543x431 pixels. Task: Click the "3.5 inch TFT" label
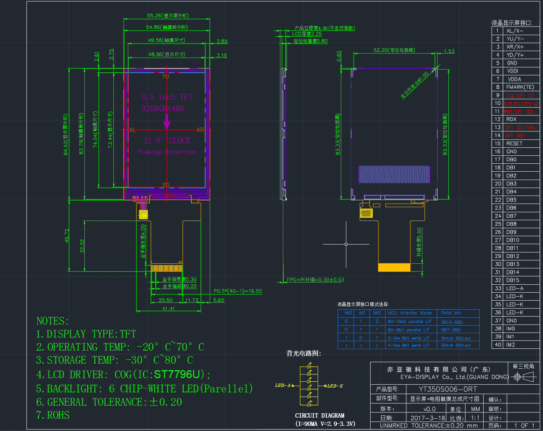(167, 97)
